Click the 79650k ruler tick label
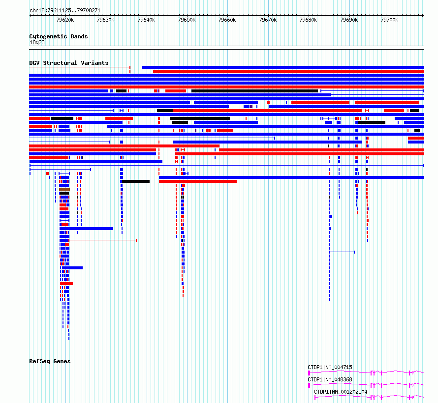The width and height of the screenshot is (438, 403). coord(187,20)
